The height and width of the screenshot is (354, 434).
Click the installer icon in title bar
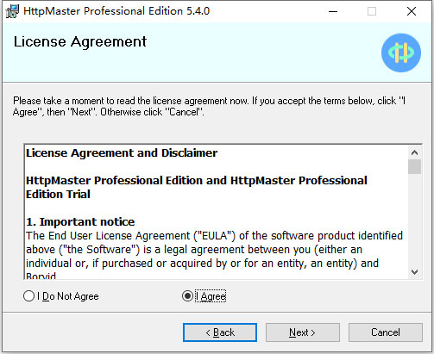(x=12, y=11)
